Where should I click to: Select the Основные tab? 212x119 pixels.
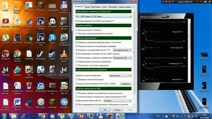(79, 7)
